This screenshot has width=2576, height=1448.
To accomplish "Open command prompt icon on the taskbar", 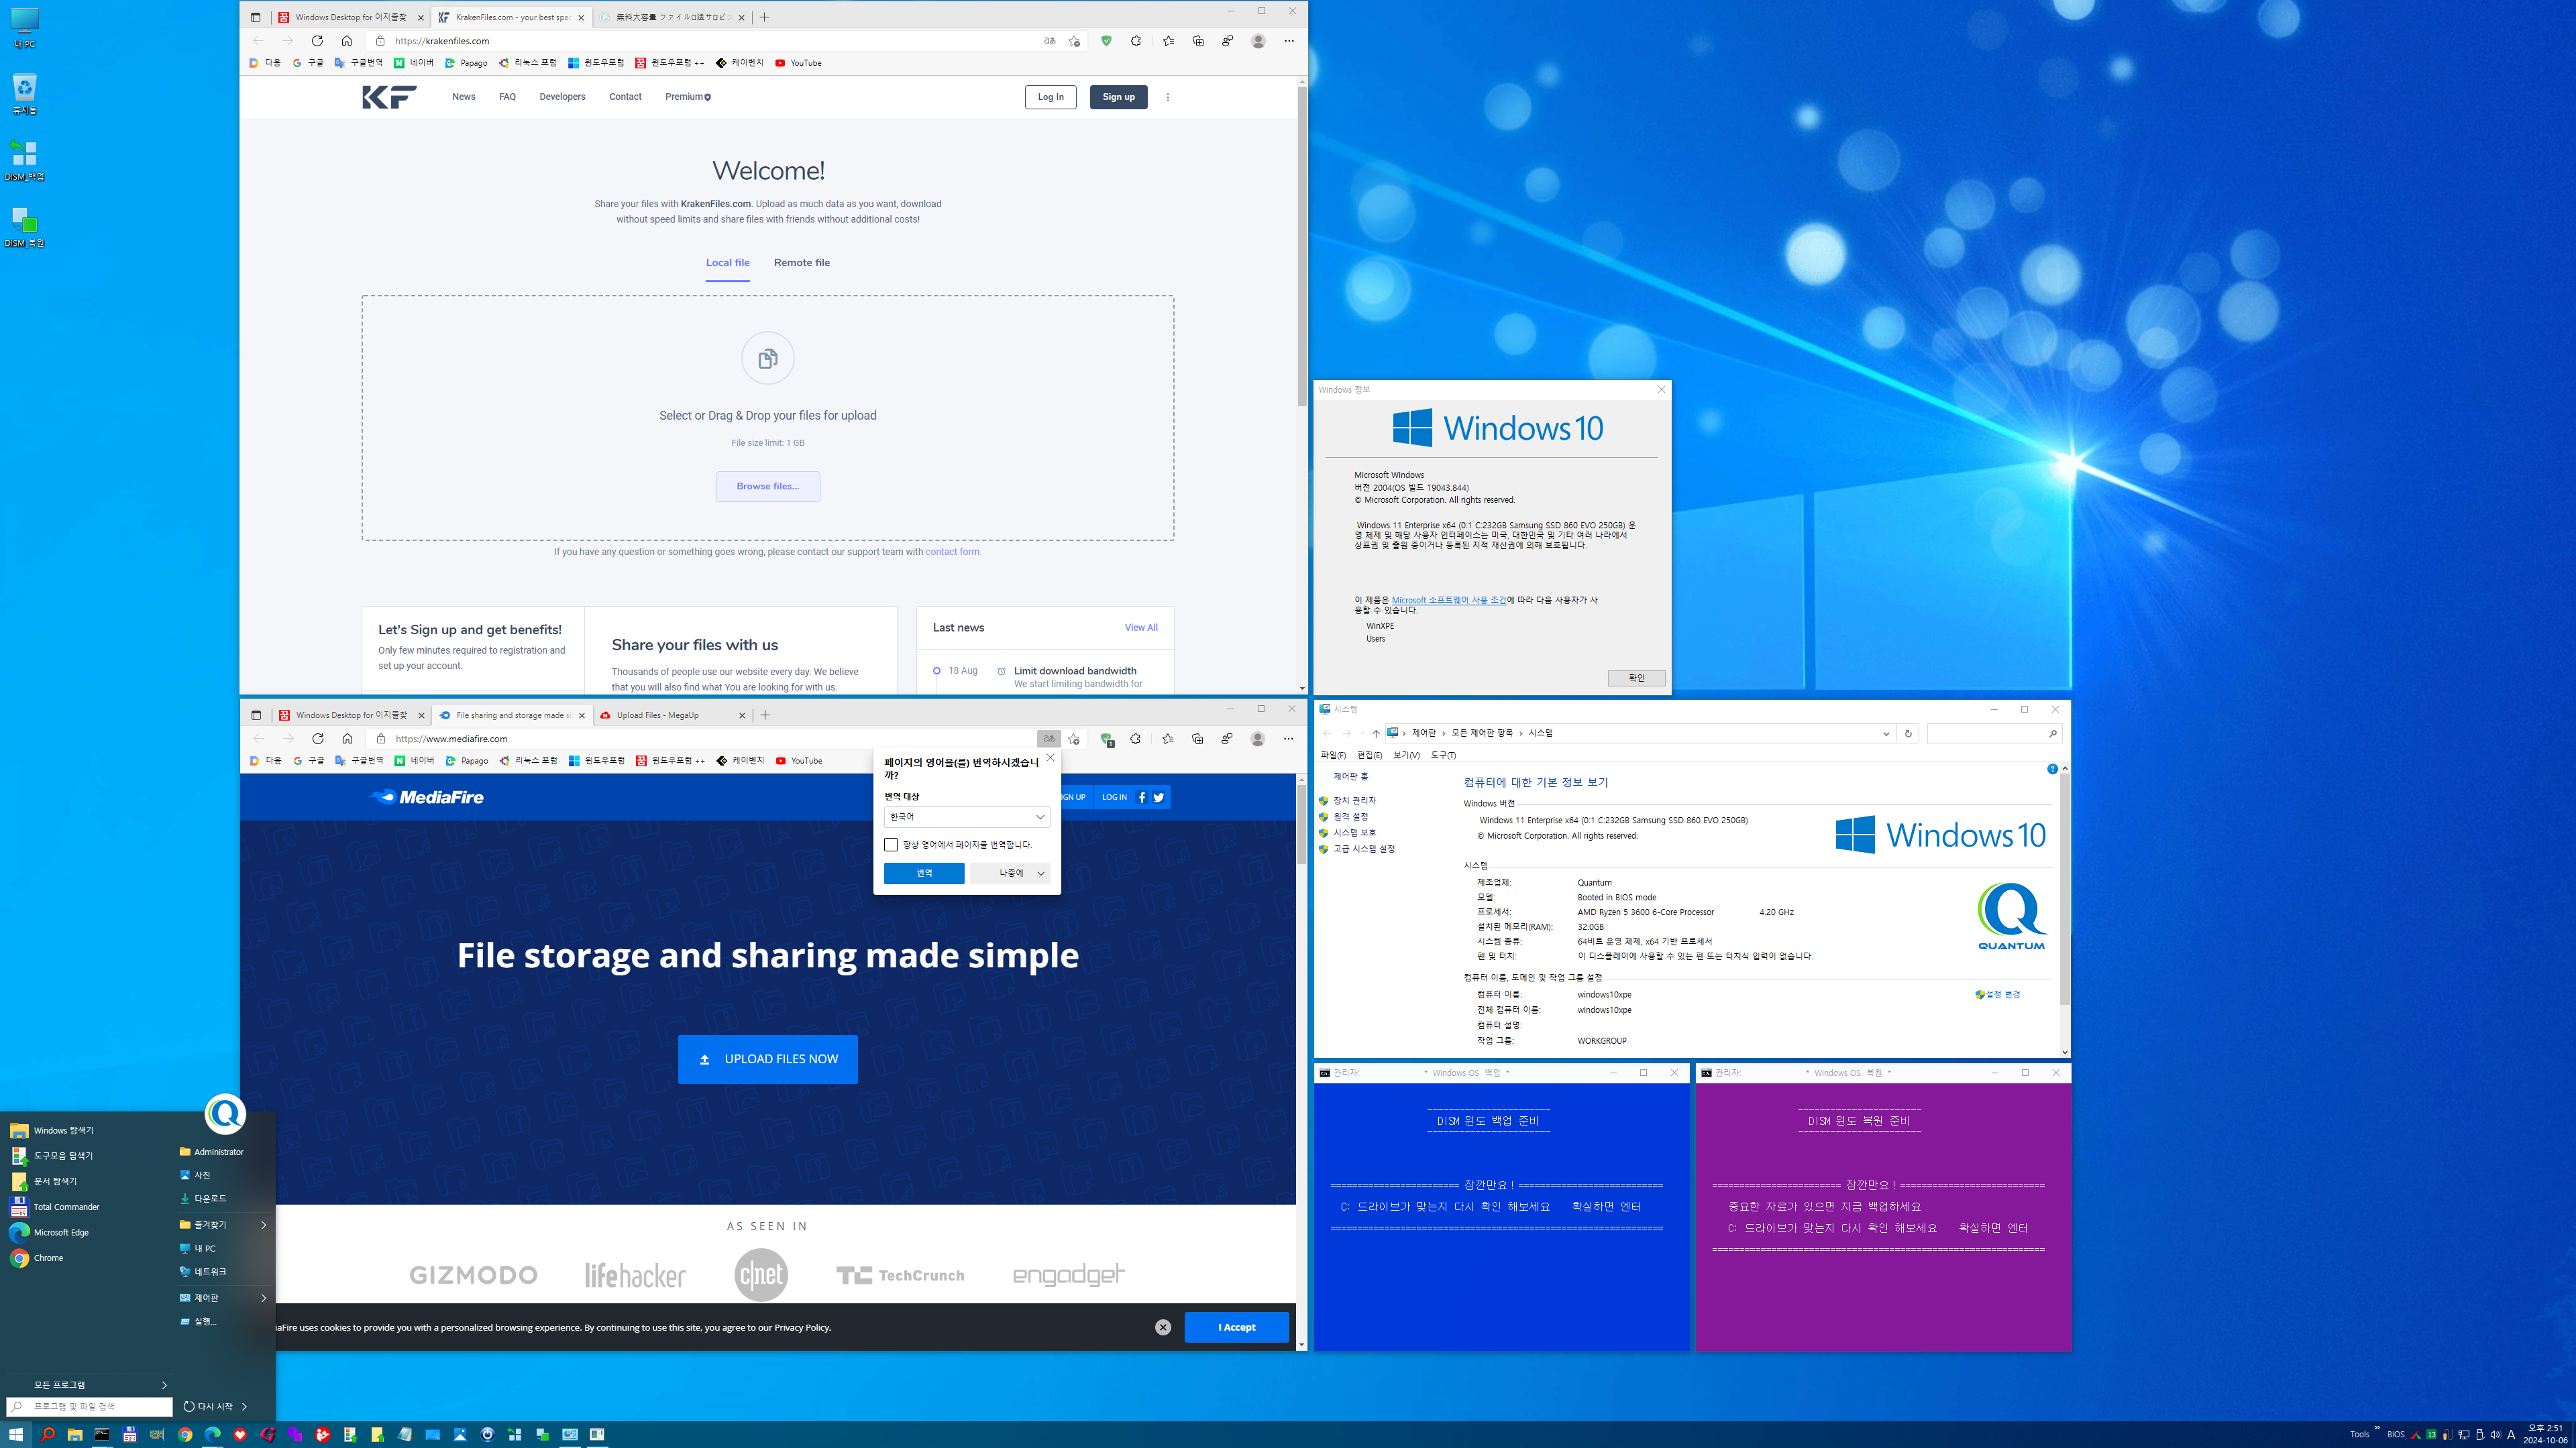I will coord(102,1434).
